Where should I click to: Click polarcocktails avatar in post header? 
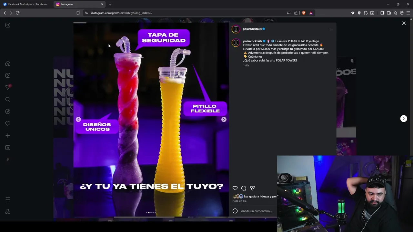coord(236,29)
